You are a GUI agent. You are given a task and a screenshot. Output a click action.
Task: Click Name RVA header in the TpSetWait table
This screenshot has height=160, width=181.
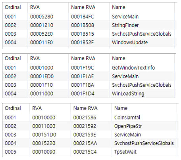(85, 108)
